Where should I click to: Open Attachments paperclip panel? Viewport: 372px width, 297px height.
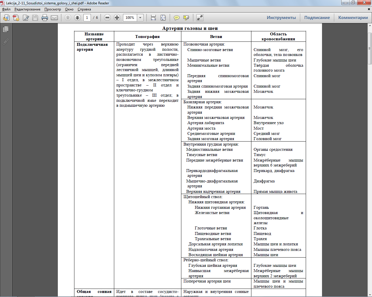tap(6, 41)
